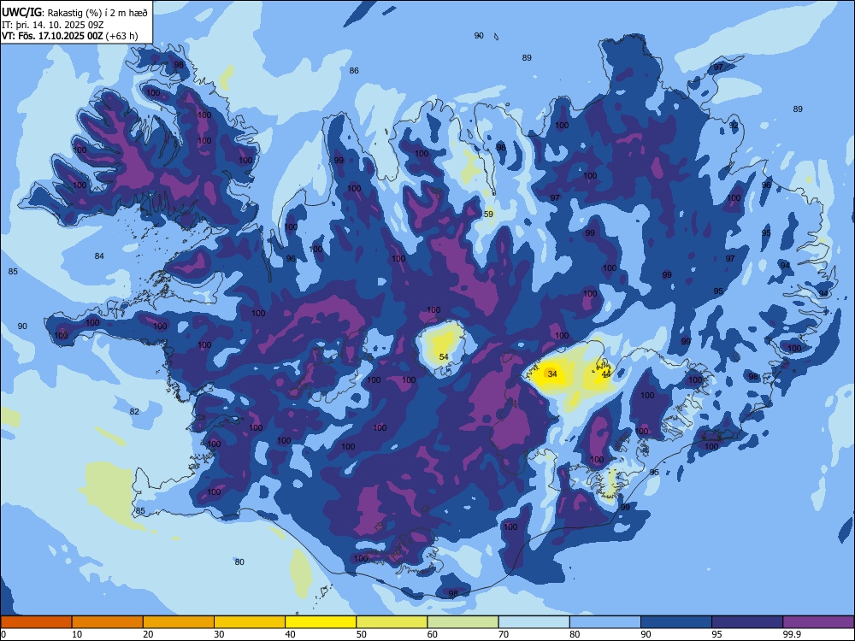Click the legend label "60"
Screen dimensions: 855x641
coord(433,634)
